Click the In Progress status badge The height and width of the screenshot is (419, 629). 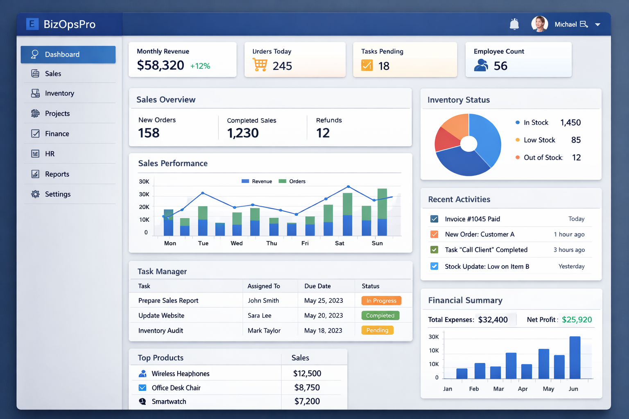[381, 300]
